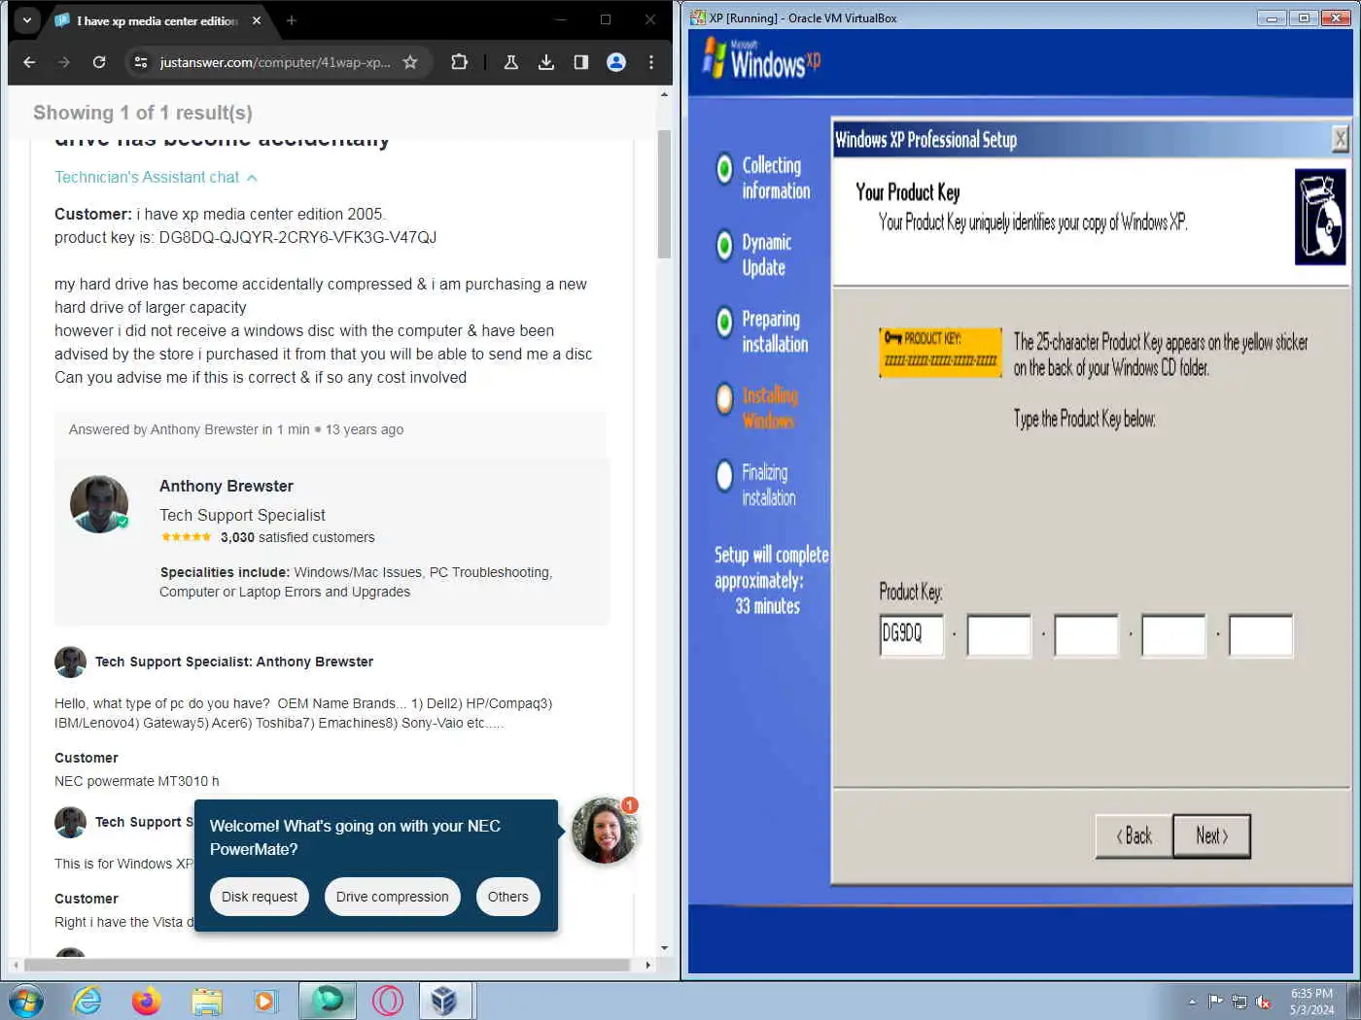
Task: Click the fourth Product Key field
Action: [x=1173, y=635]
